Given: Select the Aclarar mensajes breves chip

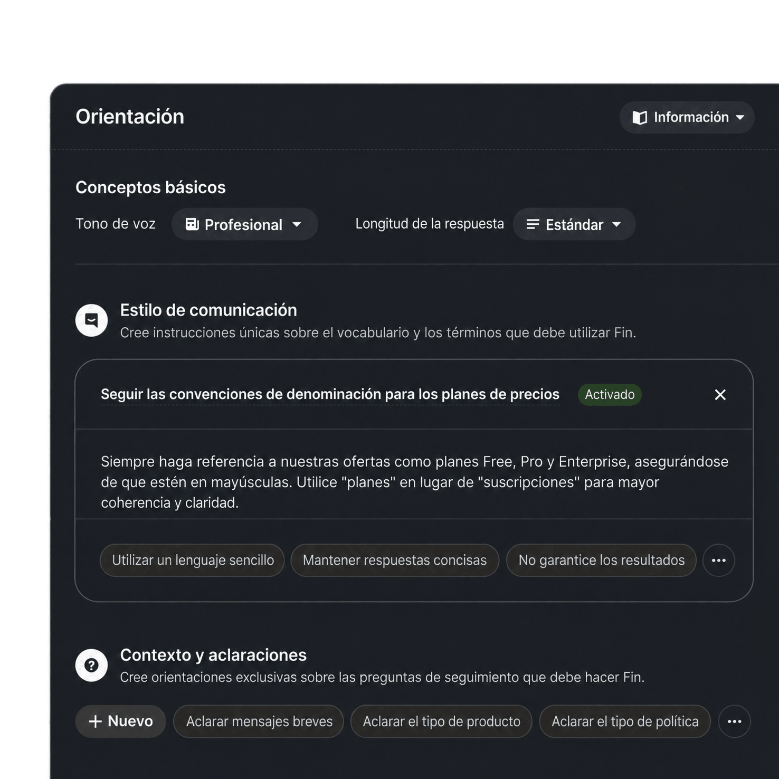Looking at the screenshot, I should tap(259, 721).
